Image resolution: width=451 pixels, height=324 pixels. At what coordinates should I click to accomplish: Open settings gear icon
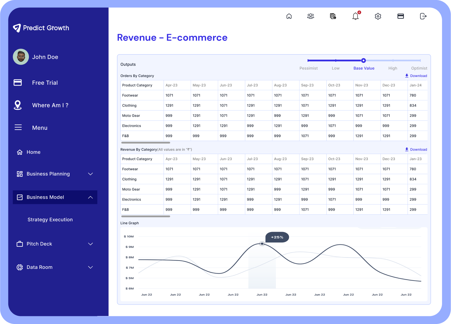[x=378, y=16]
